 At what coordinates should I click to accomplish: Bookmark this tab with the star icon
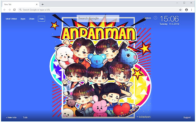(180, 10)
